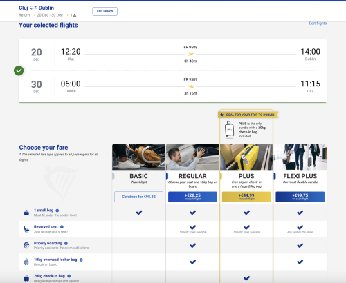This screenshot has width=346, height=283.
Task: Select Regular fare +€28.25 button
Action: 192,197
